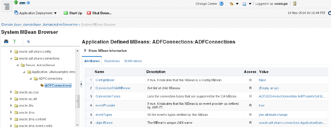Click the refresh page icon
The height and width of the screenshot is (128, 331).
point(329,13)
